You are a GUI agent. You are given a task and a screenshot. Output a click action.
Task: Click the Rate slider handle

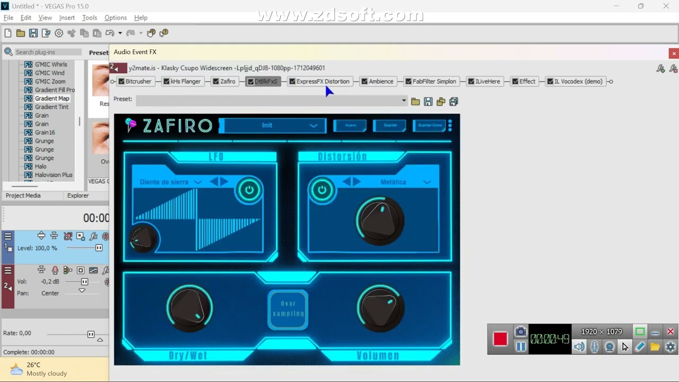[x=91, y=334]
